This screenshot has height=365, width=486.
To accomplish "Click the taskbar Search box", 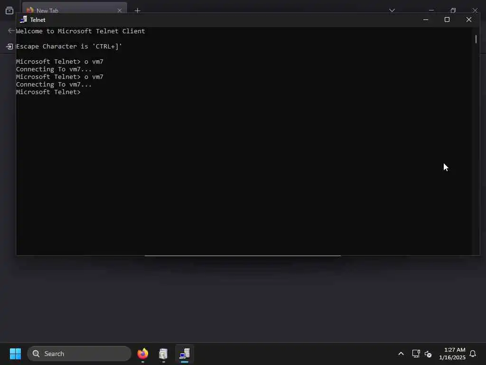I will [79, 354].
